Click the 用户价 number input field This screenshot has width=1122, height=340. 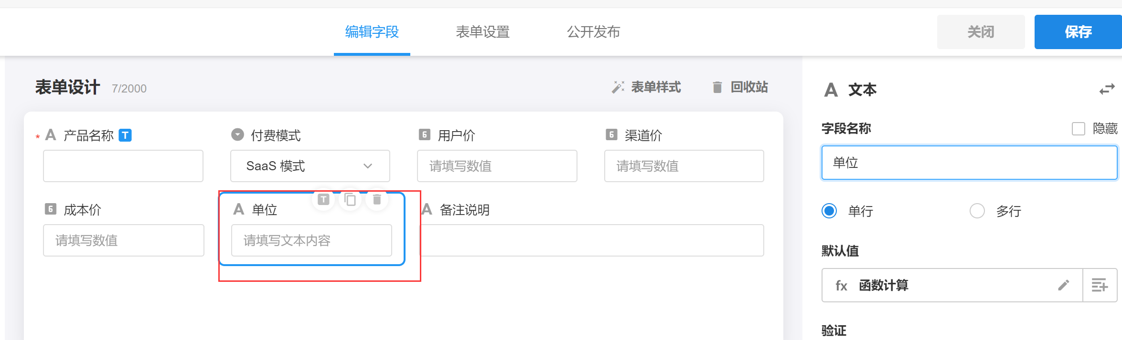pyautogui.click(x=497, y=166)
